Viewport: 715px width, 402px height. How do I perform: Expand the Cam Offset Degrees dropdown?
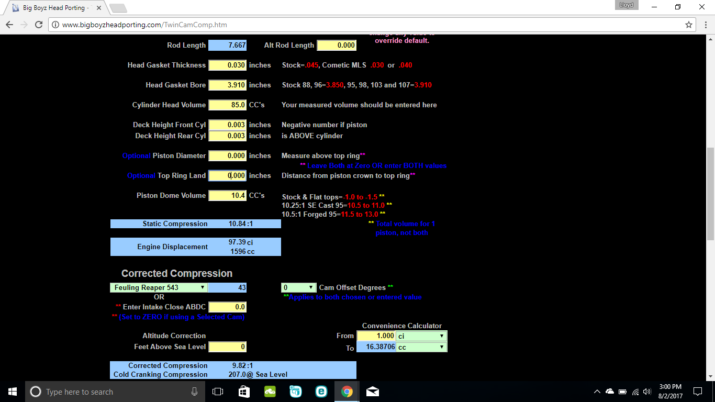pos(298,287)
